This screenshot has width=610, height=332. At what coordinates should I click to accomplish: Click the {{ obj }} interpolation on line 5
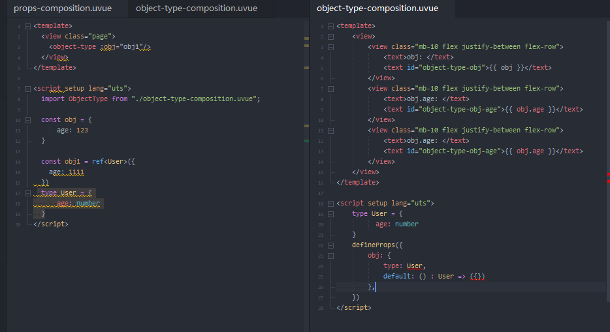pyautogui.click(x=507, y=68)
